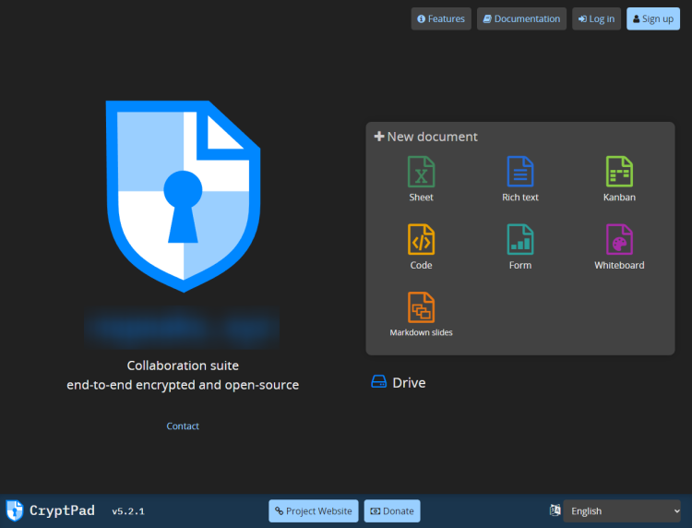
Task: Click the language translate icon
Action: tap(555, 510)
